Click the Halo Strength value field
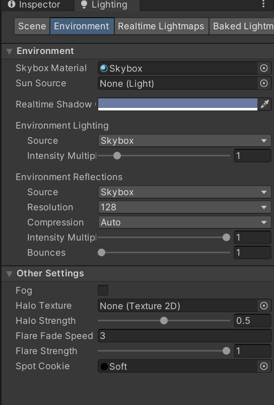274x405 pixels. pyautogui.click(x=252, y=321)
